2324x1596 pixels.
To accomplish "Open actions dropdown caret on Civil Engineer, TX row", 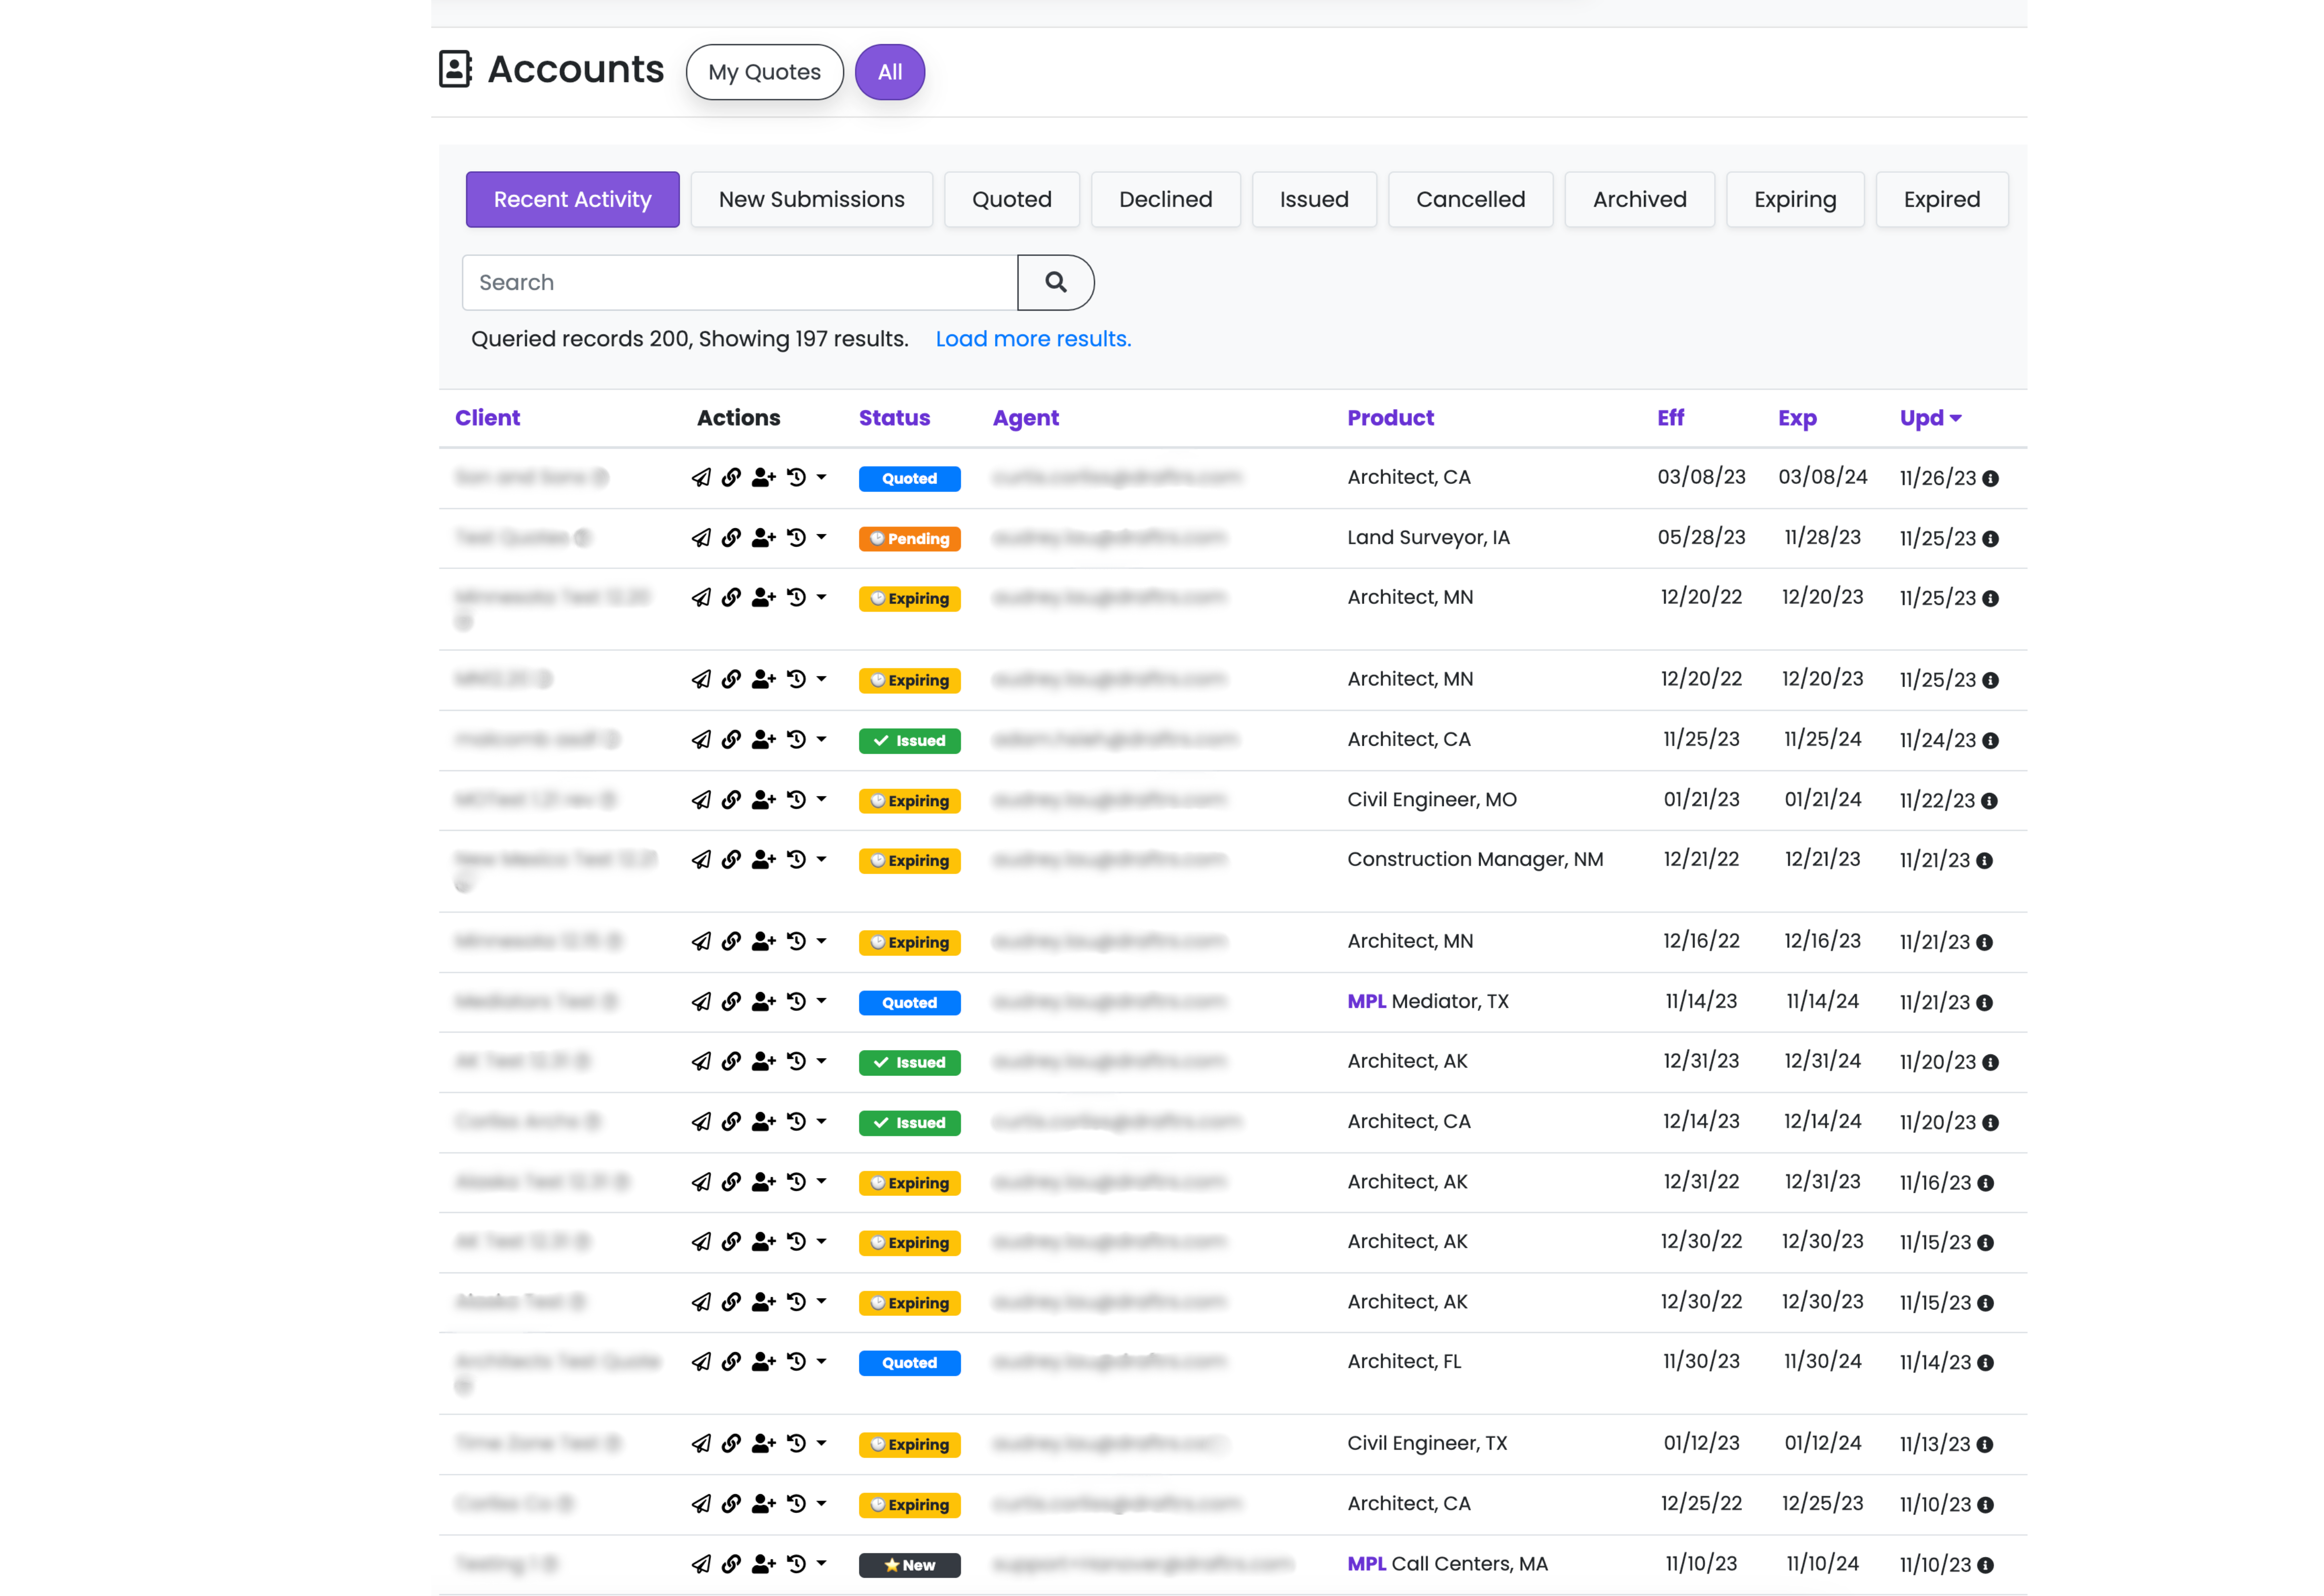I will [x=822, y=1442].
